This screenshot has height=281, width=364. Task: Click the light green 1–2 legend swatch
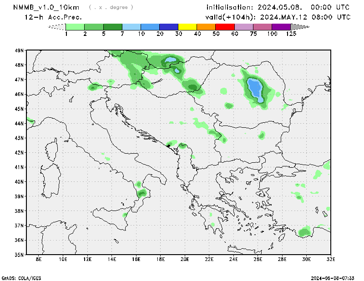75,27
